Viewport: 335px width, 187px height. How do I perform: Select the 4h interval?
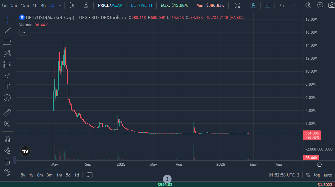(x=43, y=5)
